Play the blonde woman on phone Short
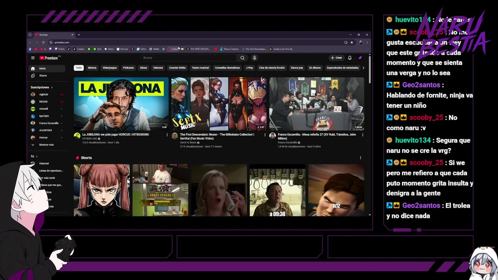The width and height of the screenshot is (498, 280). click(219, 190)
